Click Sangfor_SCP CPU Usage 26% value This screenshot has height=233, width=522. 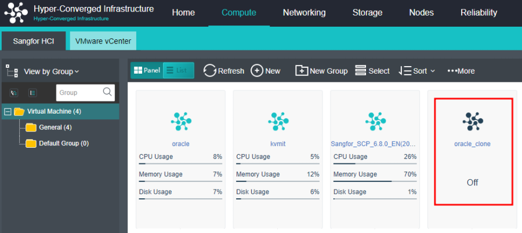410,156
